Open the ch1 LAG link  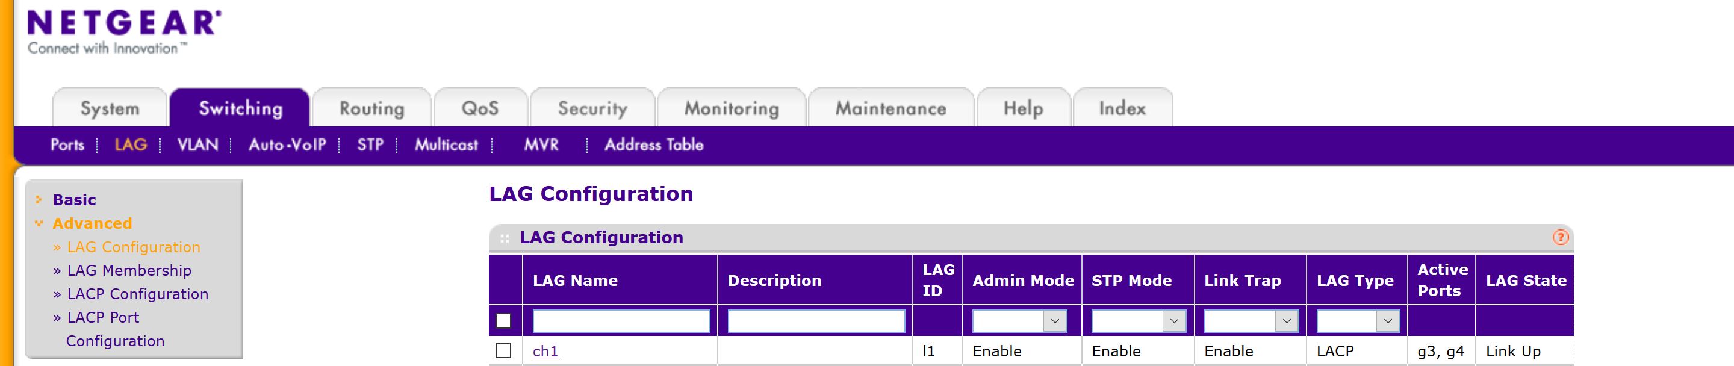pos(545,351)
